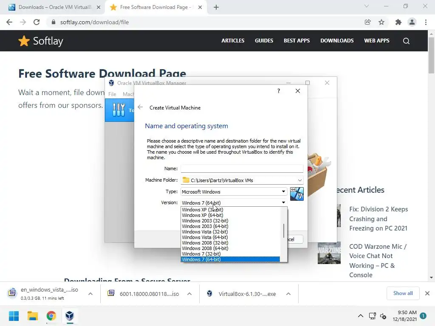
Task: Open WEB APPS on Softlay navigation
Action: point(376,40)
